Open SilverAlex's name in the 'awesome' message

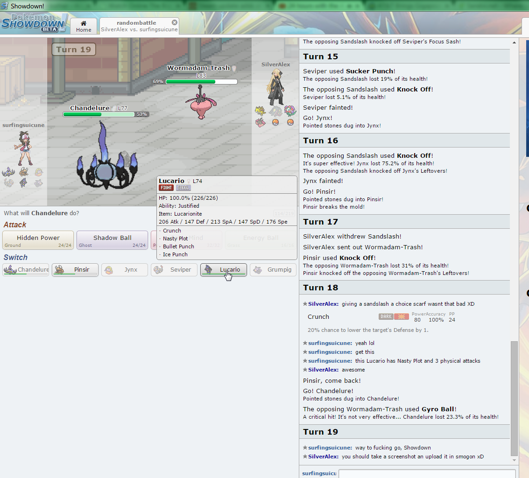click(323, 370)
